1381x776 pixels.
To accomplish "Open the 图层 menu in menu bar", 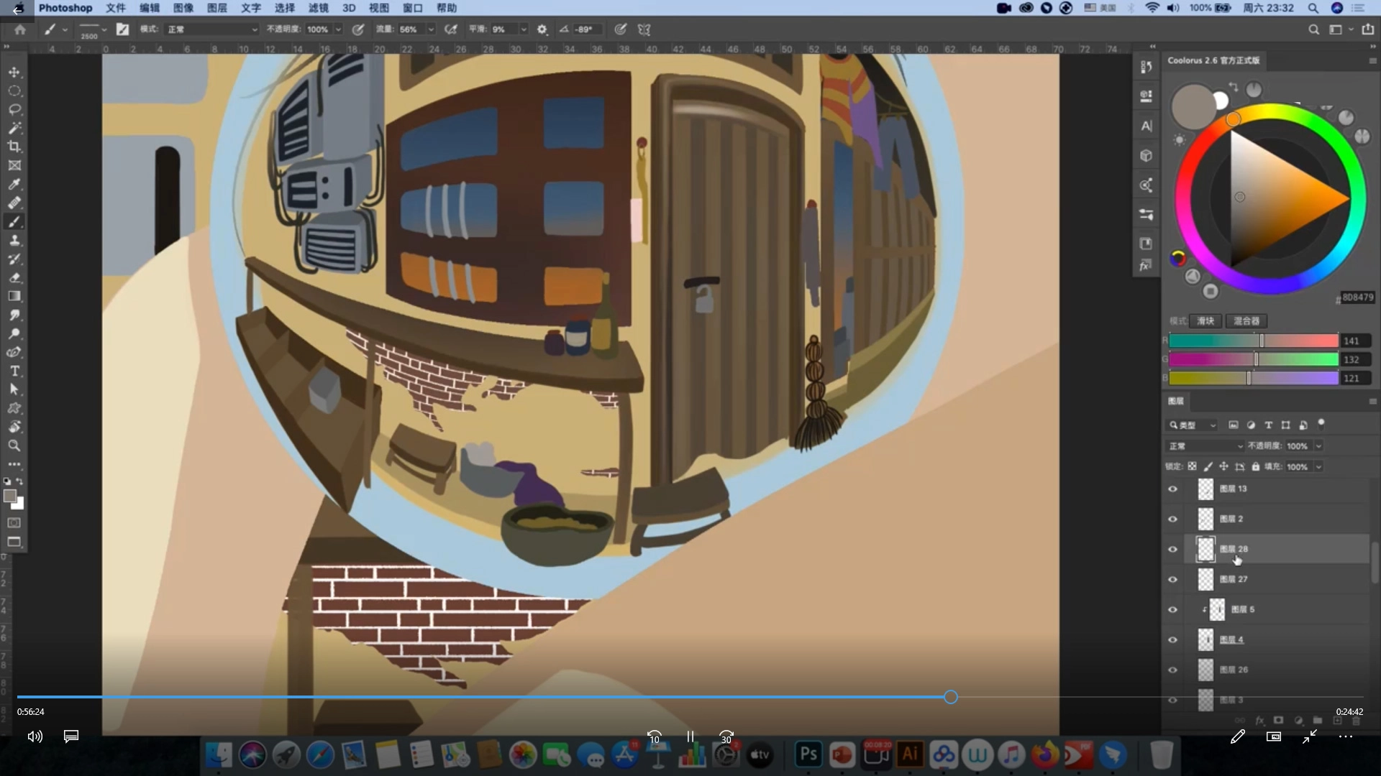I will (x=217, y=8).
